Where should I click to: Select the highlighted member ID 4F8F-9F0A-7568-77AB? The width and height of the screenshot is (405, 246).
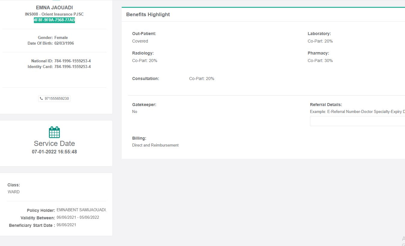54,20
